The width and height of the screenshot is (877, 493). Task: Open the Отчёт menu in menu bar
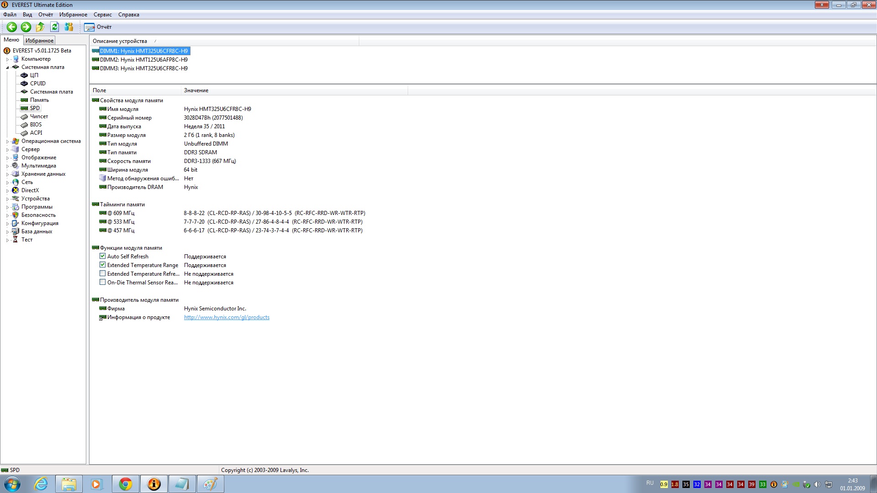[46, 15]
